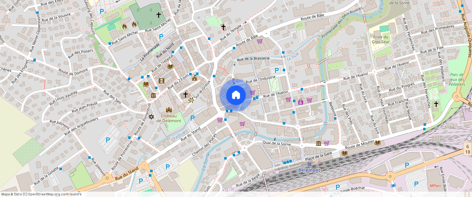Click the blue home marker at map center
The image size is (472, 197).
tap(236, 95)
